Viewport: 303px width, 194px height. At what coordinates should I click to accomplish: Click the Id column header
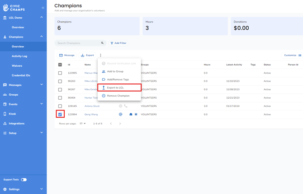tap(69, 65)
